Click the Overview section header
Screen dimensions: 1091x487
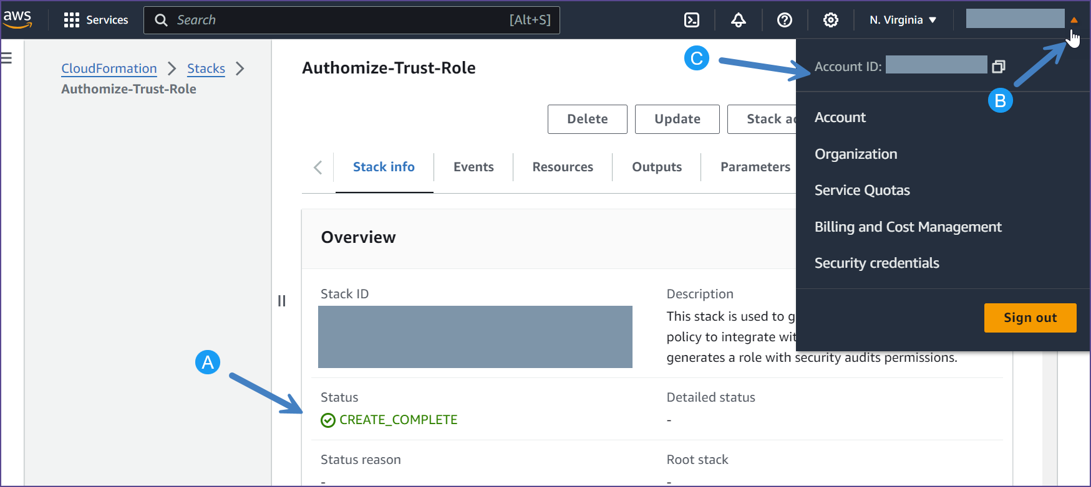pos(358,237)
